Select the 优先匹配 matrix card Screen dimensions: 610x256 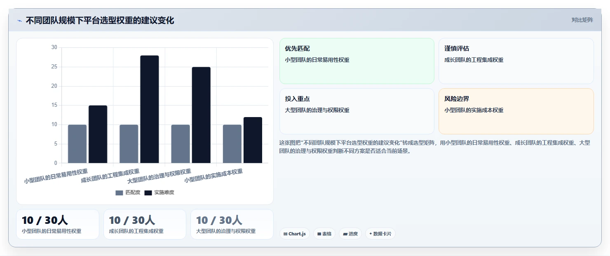pos(357,61)
